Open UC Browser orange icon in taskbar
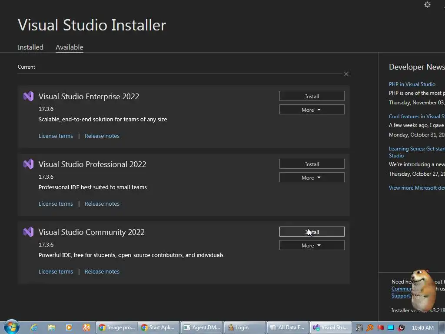This screenshot has width=445, height=334. pyautogui.click(x=86, y=327)
